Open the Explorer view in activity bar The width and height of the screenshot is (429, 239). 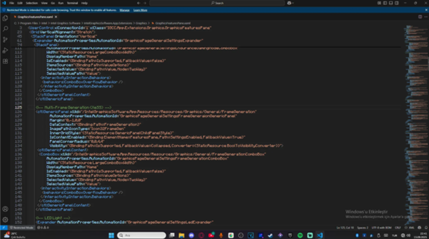(5, 18)
